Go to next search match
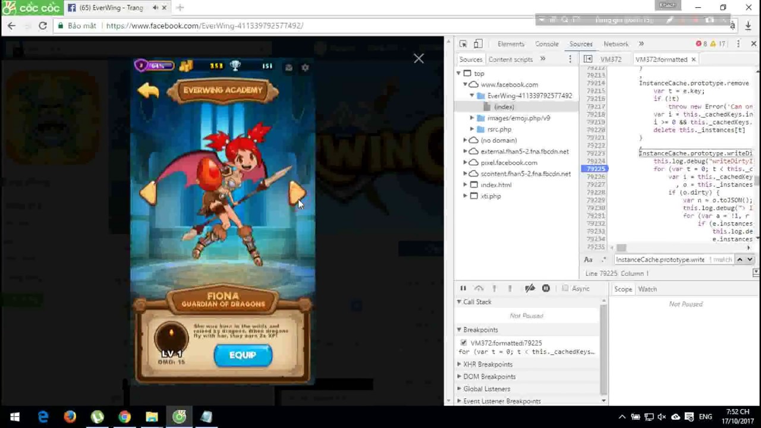Viewport: 761px width, 428px height. (750, 259)
